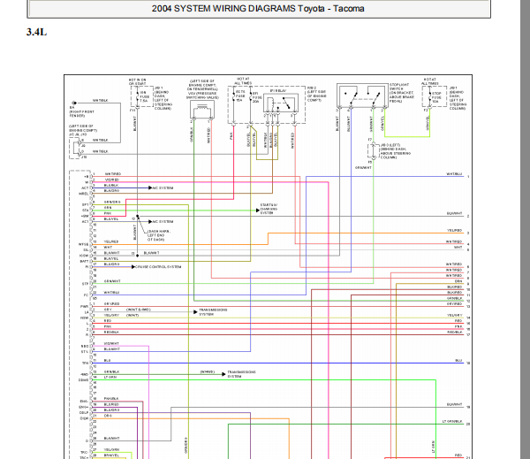Click the EFI relay switch symbol
The width and height of the screenshot is (530, 459).
pos(281,103)
